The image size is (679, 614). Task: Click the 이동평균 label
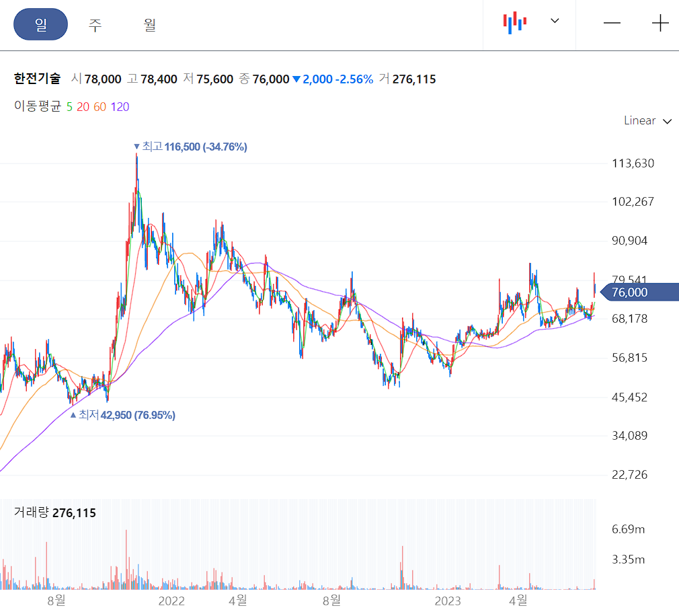38,106
